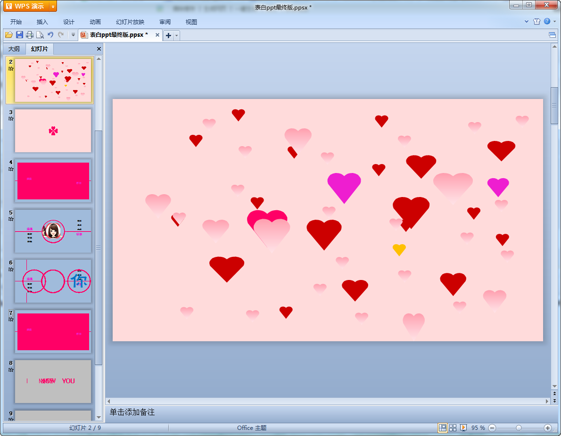
Task: Open the WPS 演示 application menu arrow
Action: 53,7
